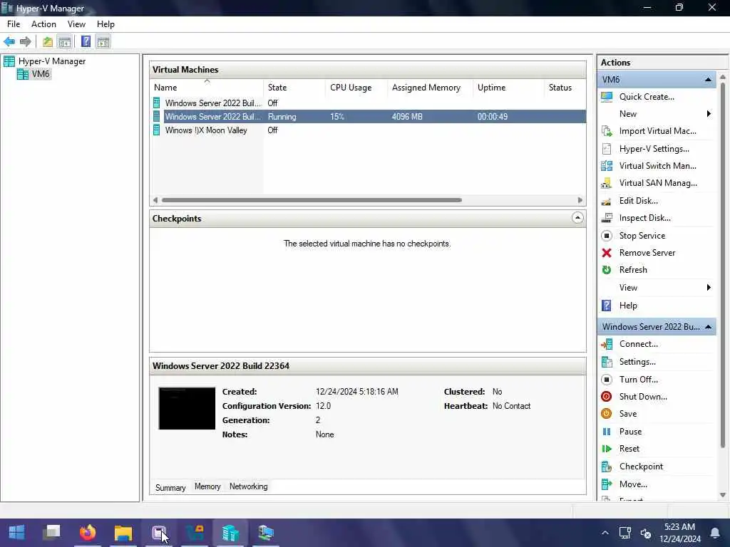
Task: Sort by the Name column header
Action: click(x=207, y=88)
